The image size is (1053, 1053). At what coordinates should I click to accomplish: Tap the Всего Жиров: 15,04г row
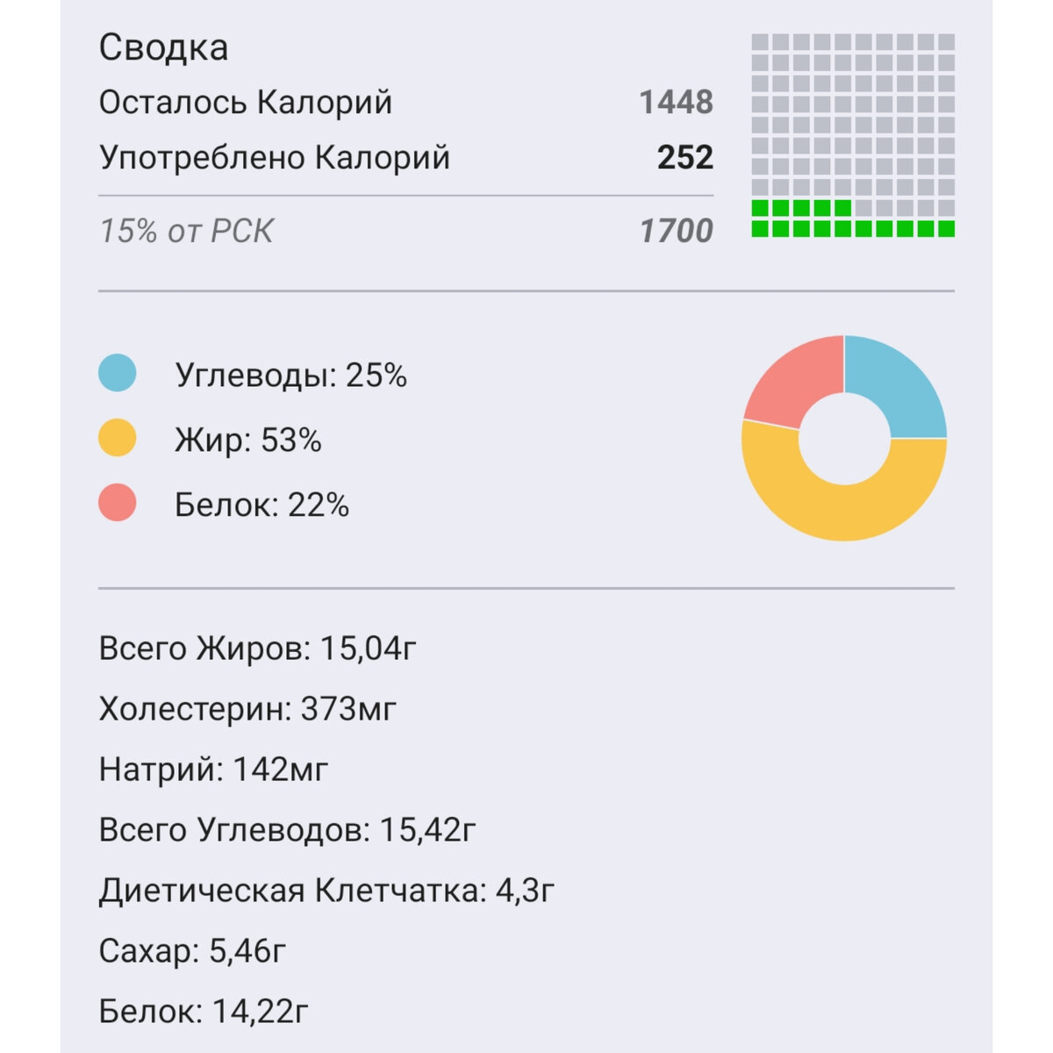[258, 649]
